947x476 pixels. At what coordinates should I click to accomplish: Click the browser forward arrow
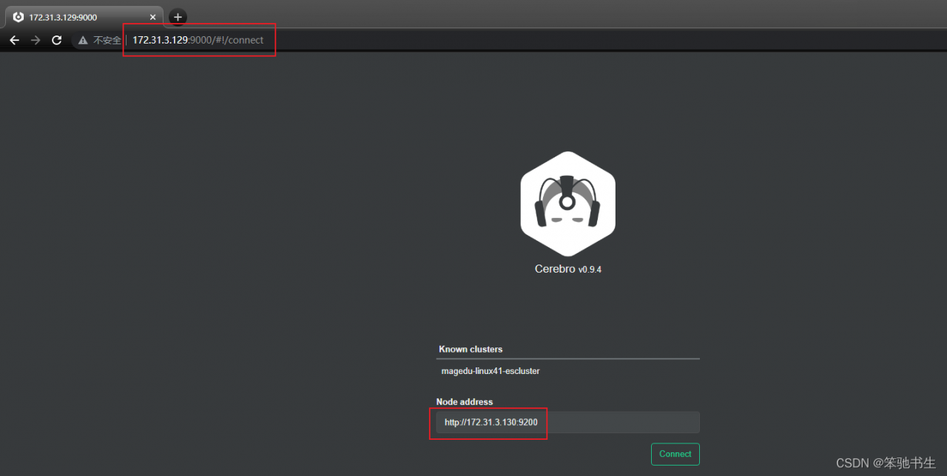coord(36,40)
